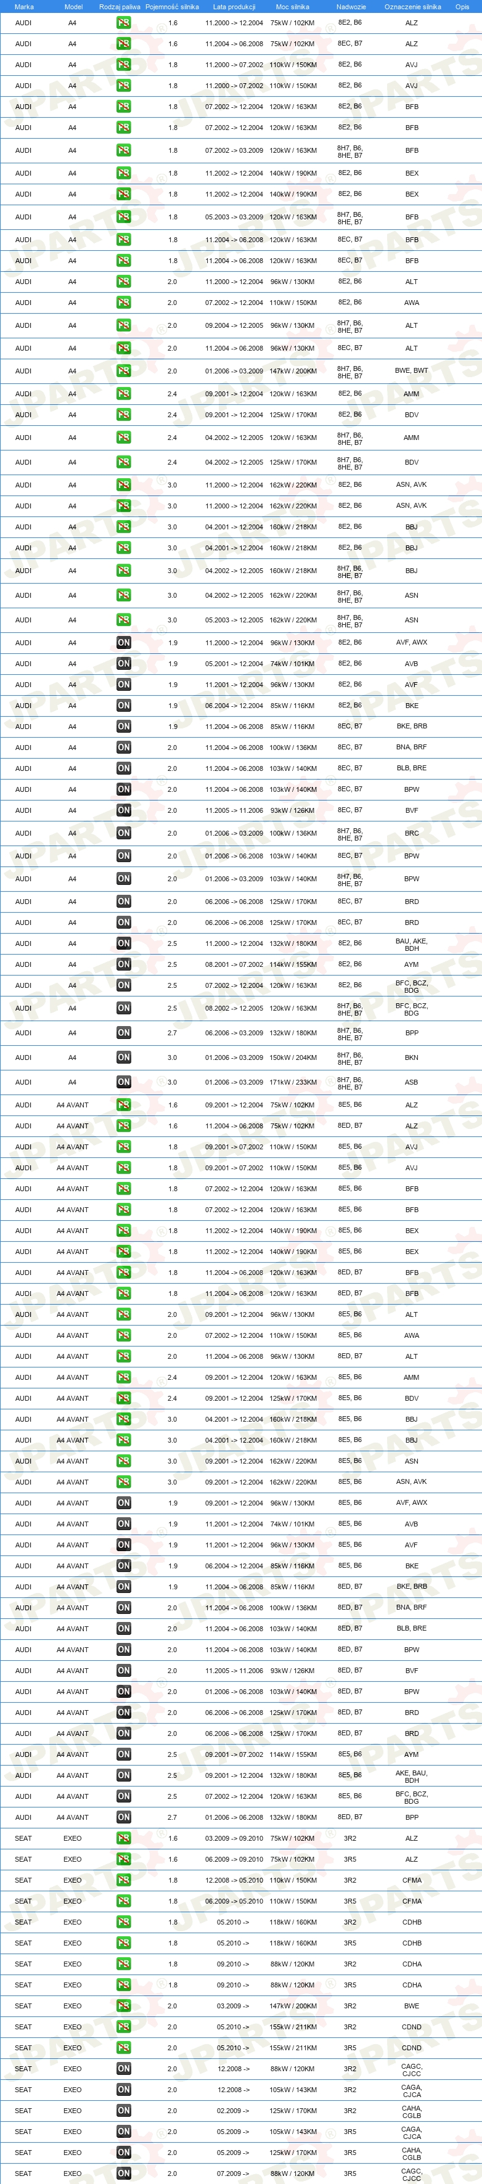The image size is (482, 2184).
Task: Click engine code 'BKN'
Action: point(412,1058)
